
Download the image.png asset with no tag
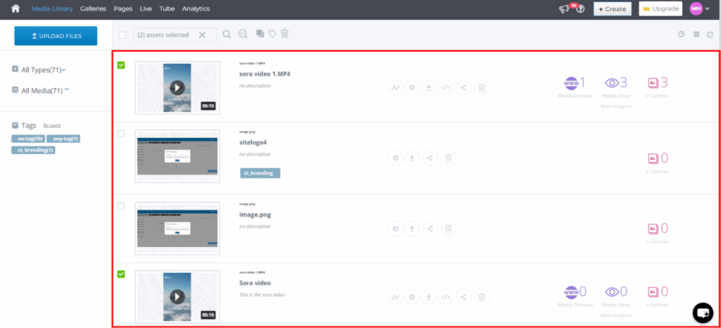(413, 228)
